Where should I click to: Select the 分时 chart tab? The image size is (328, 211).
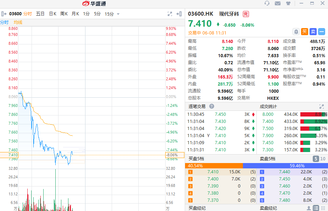pyautogui.click(x=28, y=14)
